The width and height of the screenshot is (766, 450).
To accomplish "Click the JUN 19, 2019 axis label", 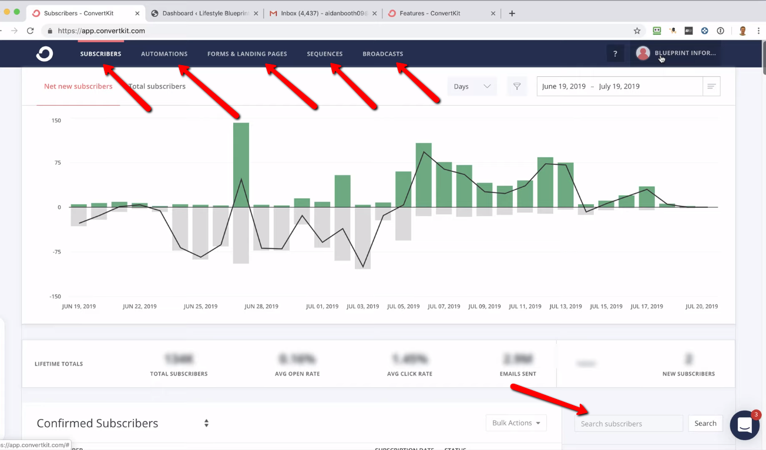I will click(x=79, y=306).
